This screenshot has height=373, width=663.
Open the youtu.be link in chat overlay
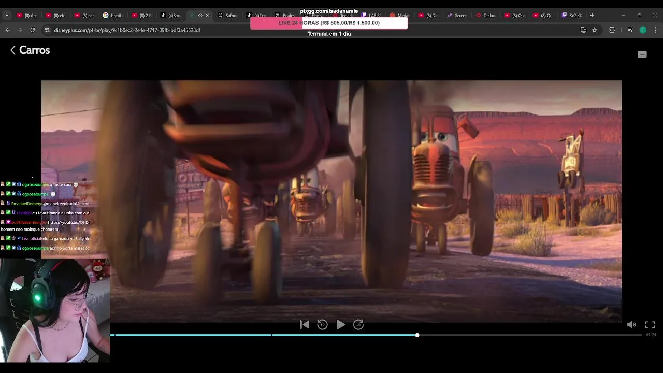pyautogui.click(x=68, y=222)
